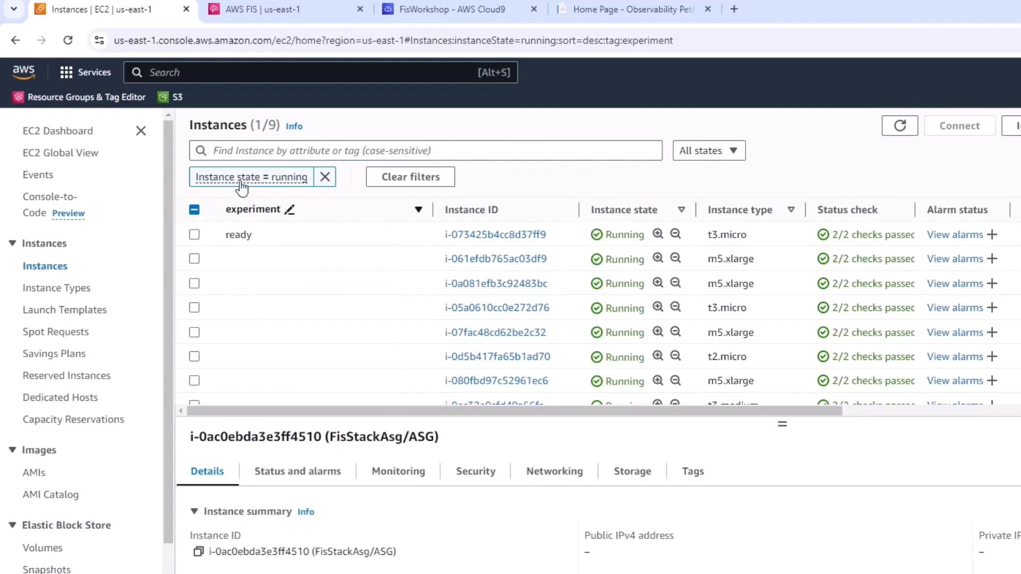Open the All states dropdown
This screenshot has width=1021, height=574.
point(708,151)
